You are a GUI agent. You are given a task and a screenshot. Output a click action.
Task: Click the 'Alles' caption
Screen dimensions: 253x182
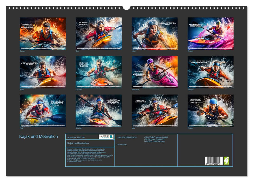133,128
